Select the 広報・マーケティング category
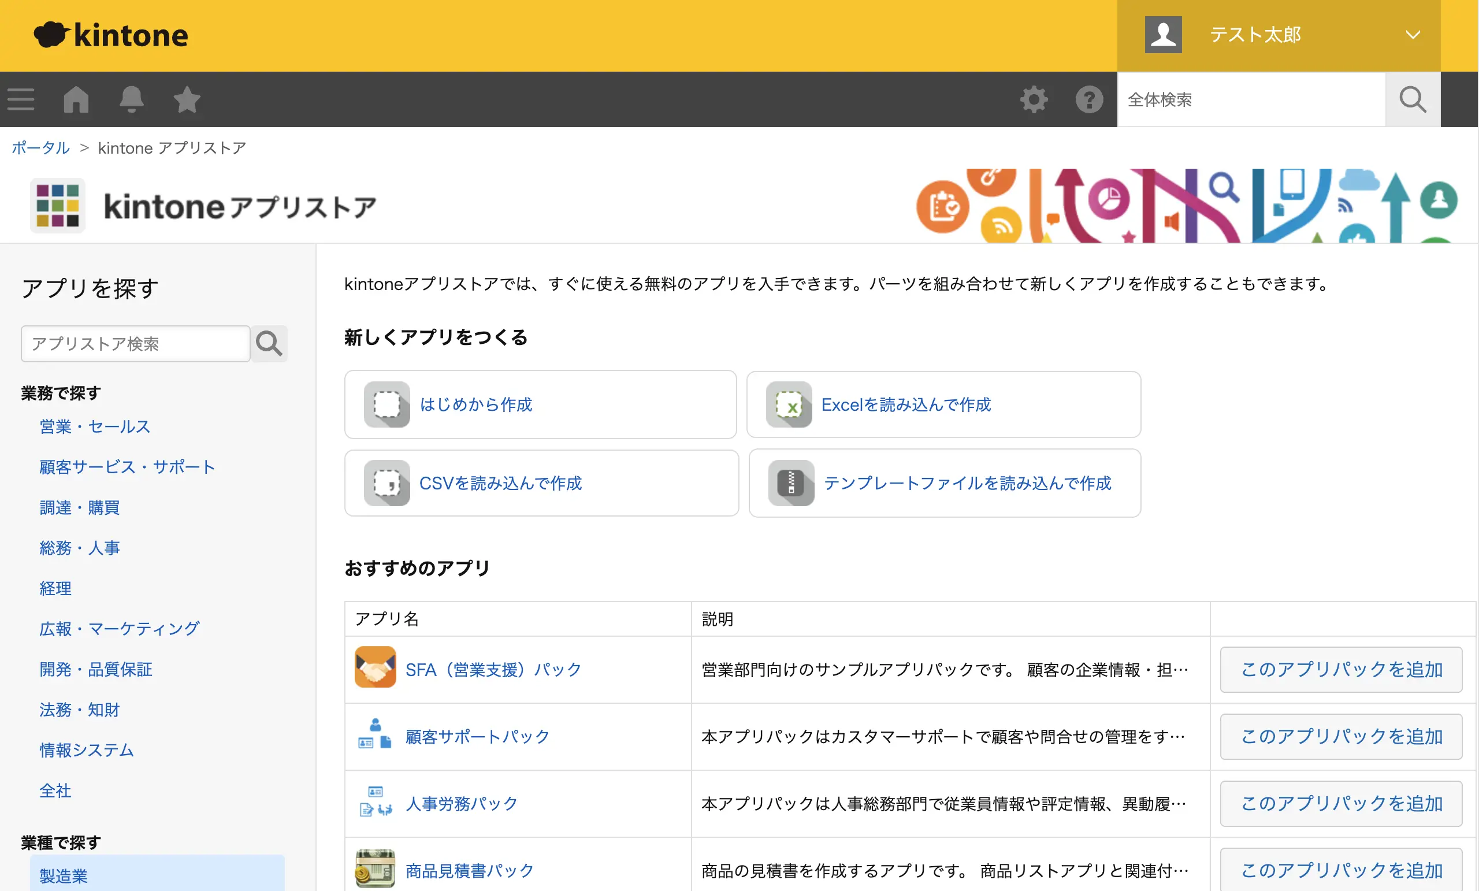 (x=120, y=628)
